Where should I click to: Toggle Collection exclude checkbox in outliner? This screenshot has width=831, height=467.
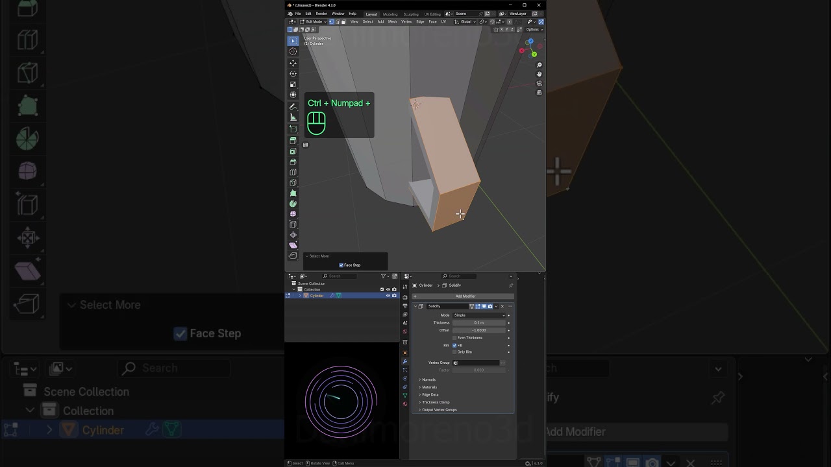point(382,289)
